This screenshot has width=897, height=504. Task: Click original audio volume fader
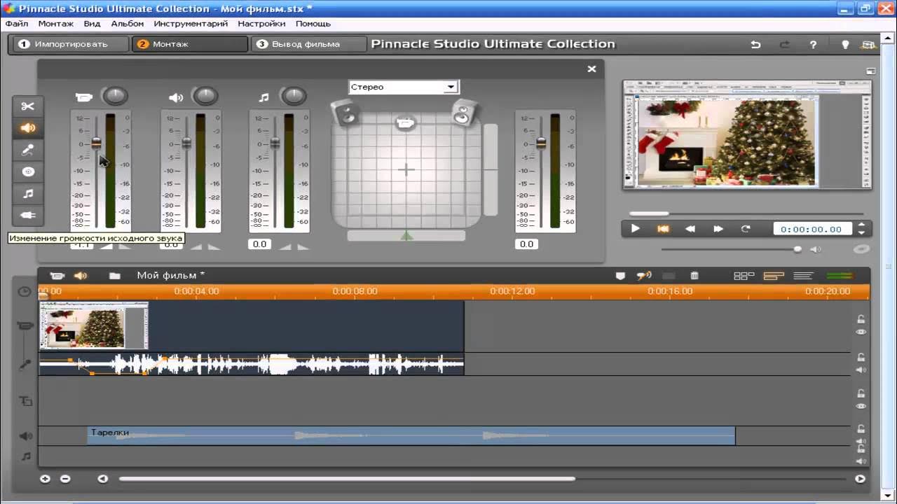click(x=96, y=143)
